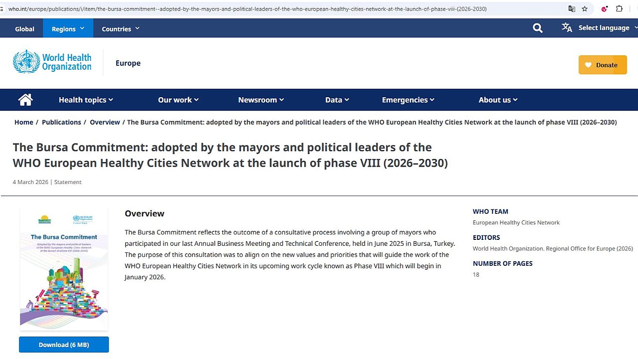Screen dimensions: 638x359
Task: Open Overview breadcrumb link
Action: [x=105, y=122]
